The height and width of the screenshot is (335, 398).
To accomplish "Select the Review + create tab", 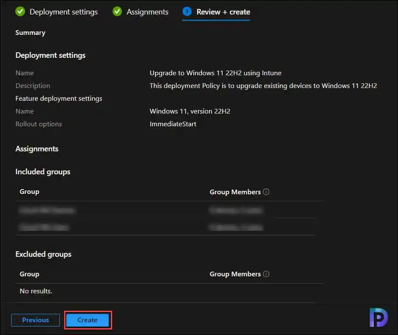I will tap(216, 12).
